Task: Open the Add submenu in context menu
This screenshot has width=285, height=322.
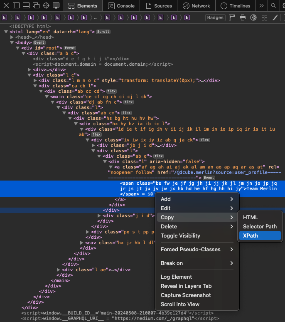Action: 197,199
